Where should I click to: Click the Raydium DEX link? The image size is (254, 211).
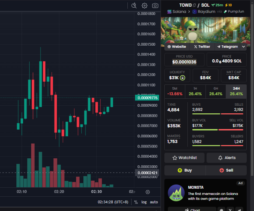click(x=204, y=12)
